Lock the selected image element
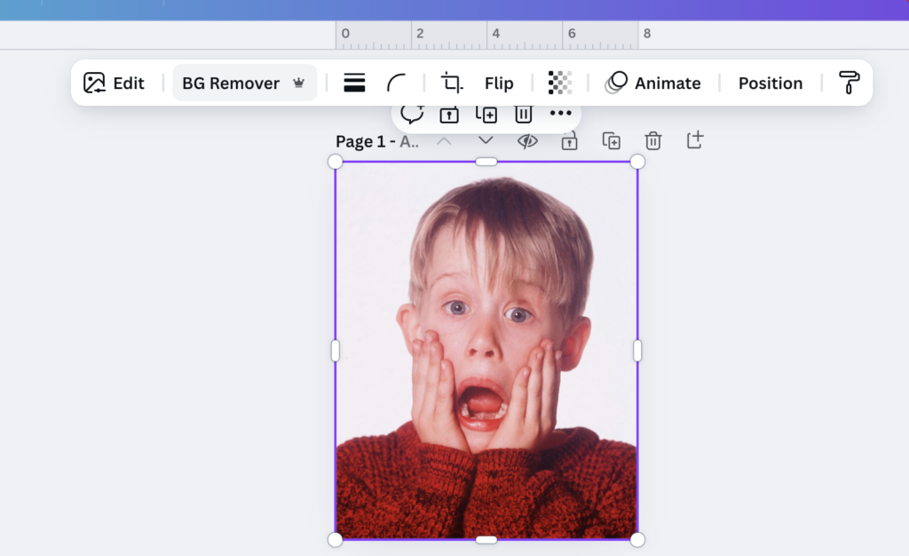 click(x=449, y=115)
